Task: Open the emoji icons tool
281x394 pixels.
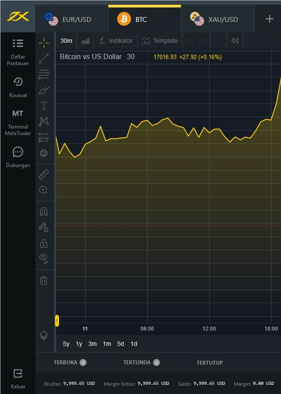Action: click(x=44, y=153)
